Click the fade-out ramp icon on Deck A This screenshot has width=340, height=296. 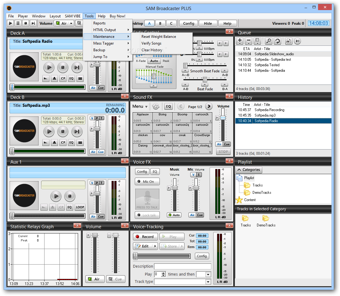[46, 78]
